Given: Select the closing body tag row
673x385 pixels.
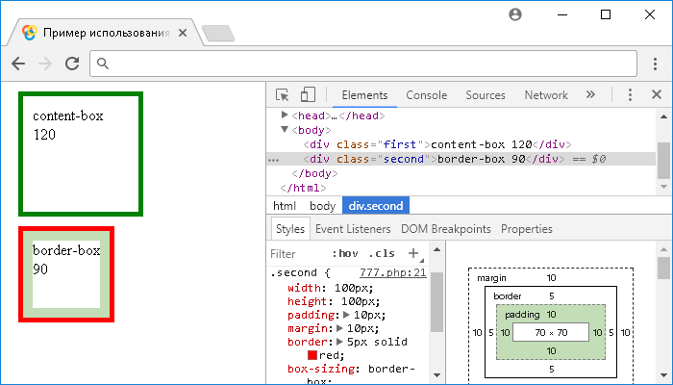Looking at the screenshot, I should 314,173.
